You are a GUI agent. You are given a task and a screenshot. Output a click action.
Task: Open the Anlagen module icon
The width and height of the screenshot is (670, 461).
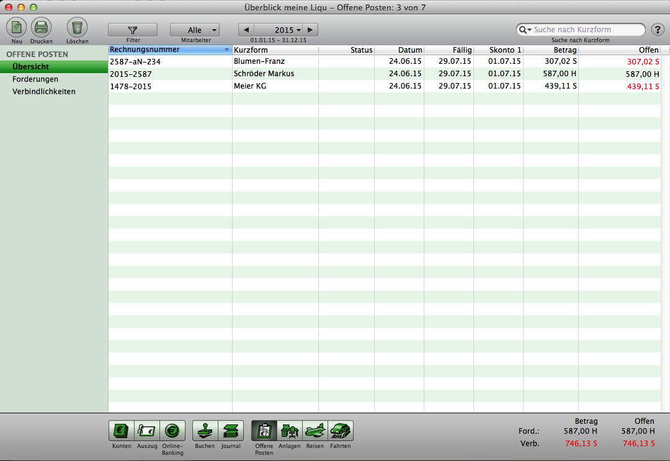click(289, 431)
